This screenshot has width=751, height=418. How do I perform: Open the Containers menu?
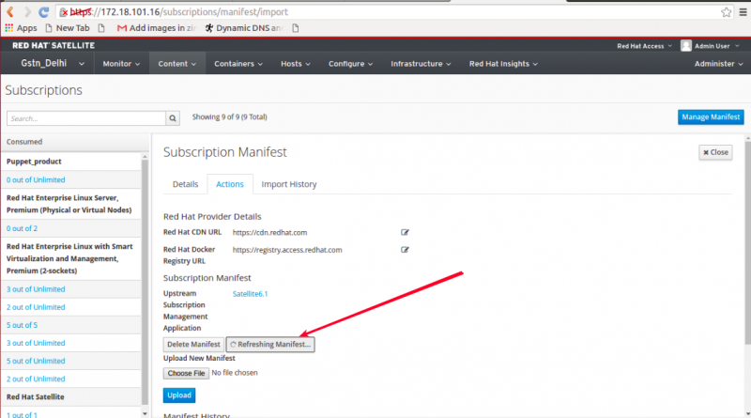pyautogui.click(x=238, y=64)
